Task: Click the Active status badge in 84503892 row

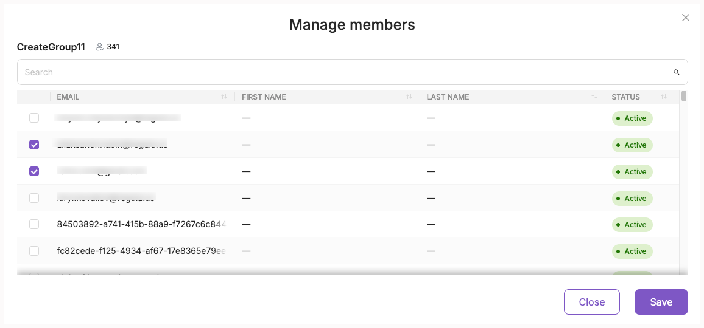Action: (x=632, y=225)
